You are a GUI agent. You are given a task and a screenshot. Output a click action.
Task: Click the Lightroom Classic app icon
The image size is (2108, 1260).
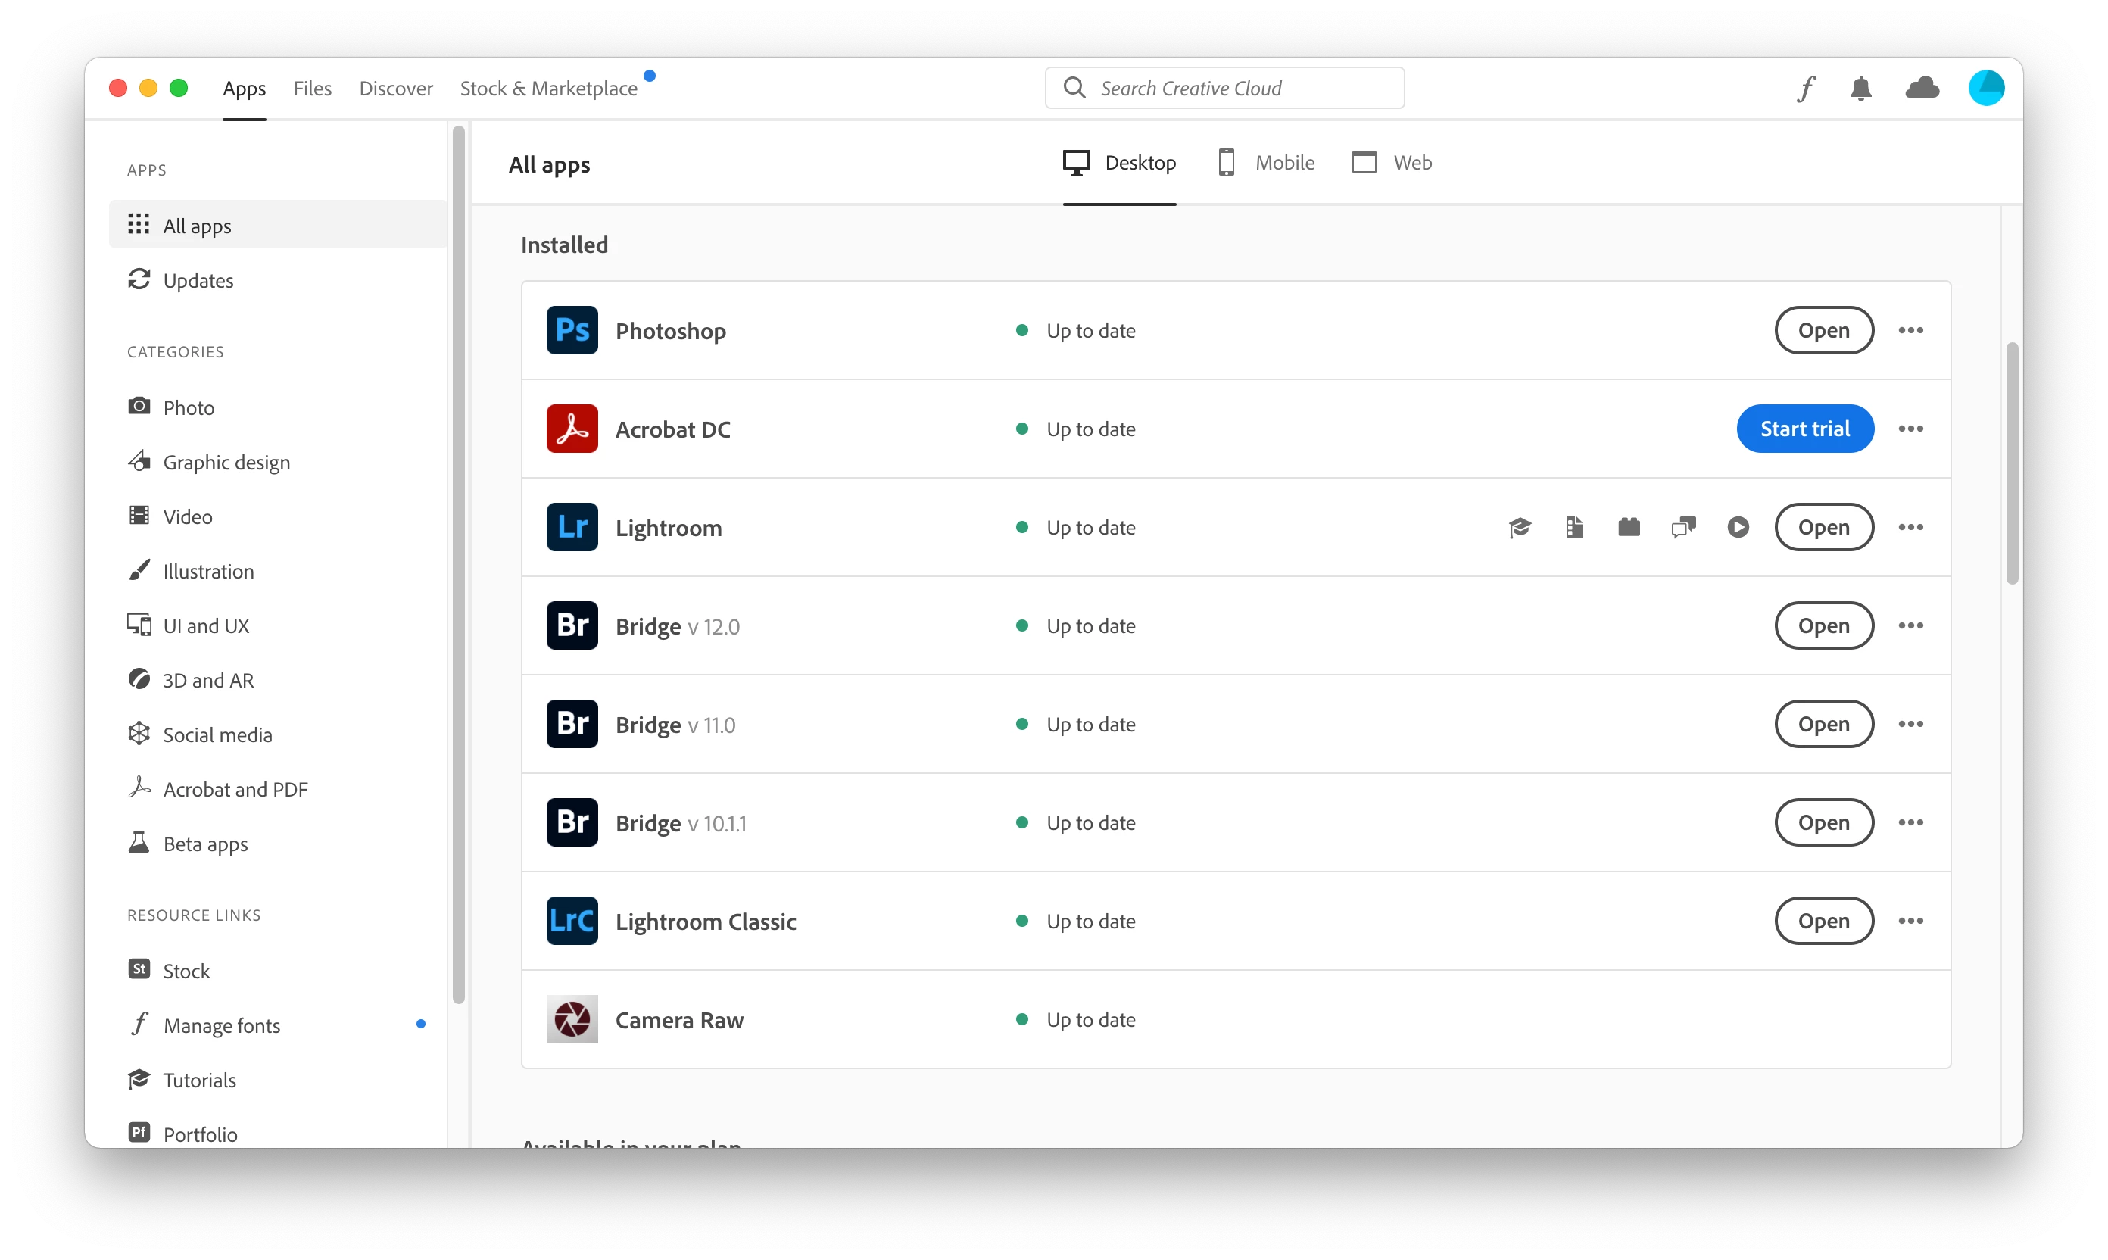tap(572, 922)
